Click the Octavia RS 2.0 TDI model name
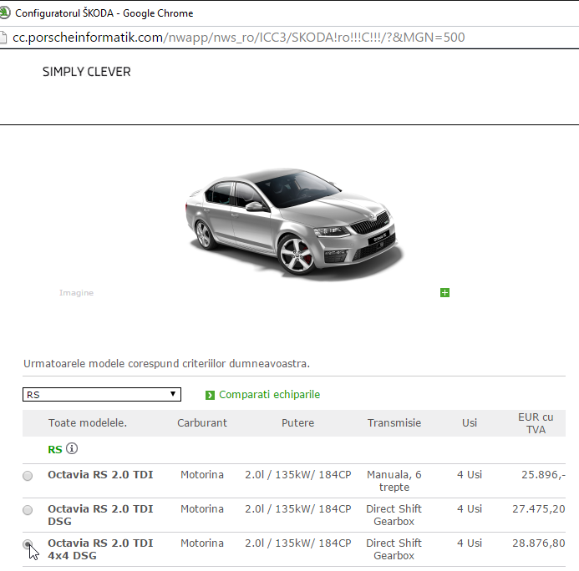Screen dimensions: 579x571 click(100, 474)
